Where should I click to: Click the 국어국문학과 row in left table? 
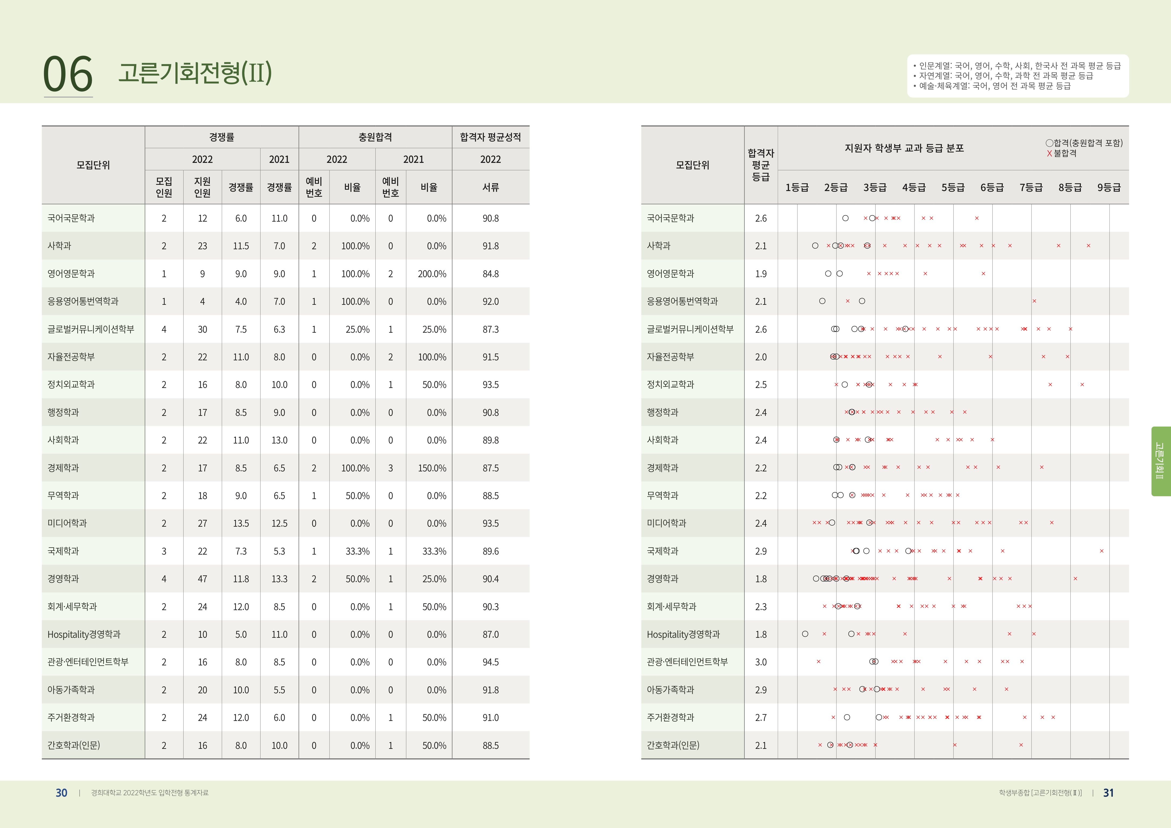click(x=71, y=218)
